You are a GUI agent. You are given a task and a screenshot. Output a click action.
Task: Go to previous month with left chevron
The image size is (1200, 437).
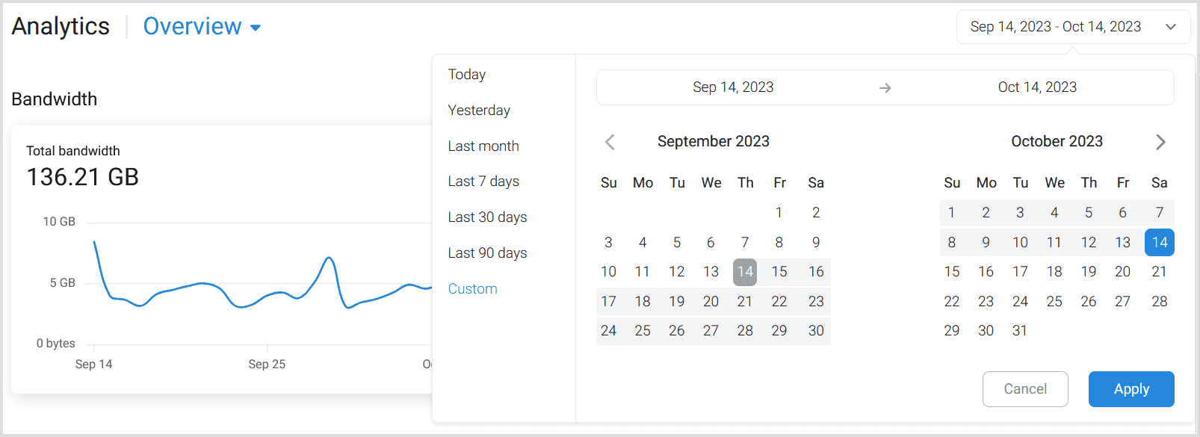(x=610, y=142)
